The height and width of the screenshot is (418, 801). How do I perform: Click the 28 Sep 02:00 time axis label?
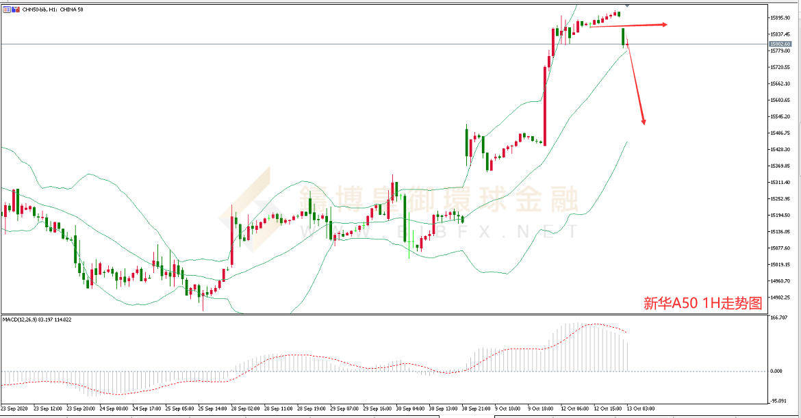pyautogui.click(x=245, y=408)
